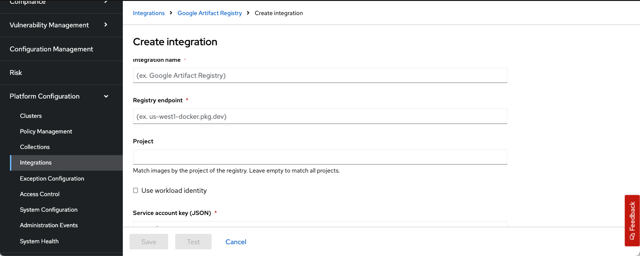Open the Collections page

click(34, 147)
